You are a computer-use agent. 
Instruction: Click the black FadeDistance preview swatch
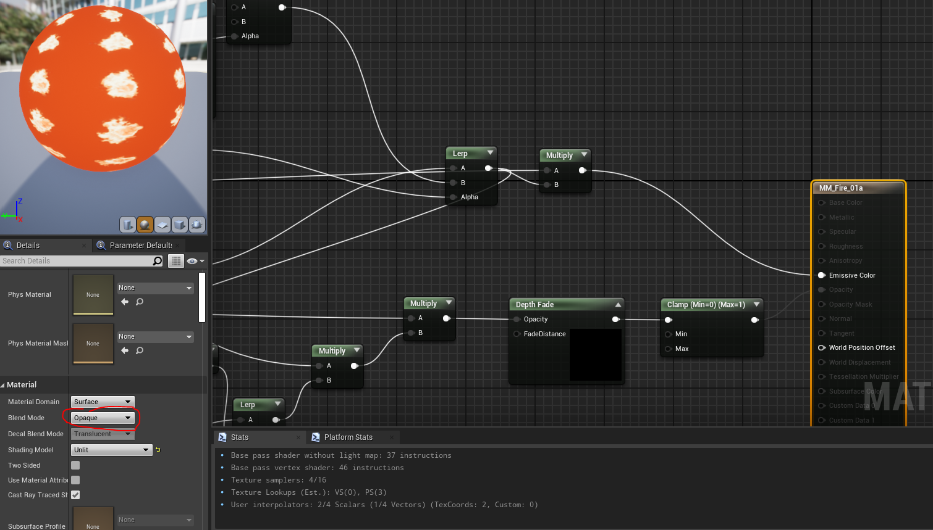coord(595,355)
